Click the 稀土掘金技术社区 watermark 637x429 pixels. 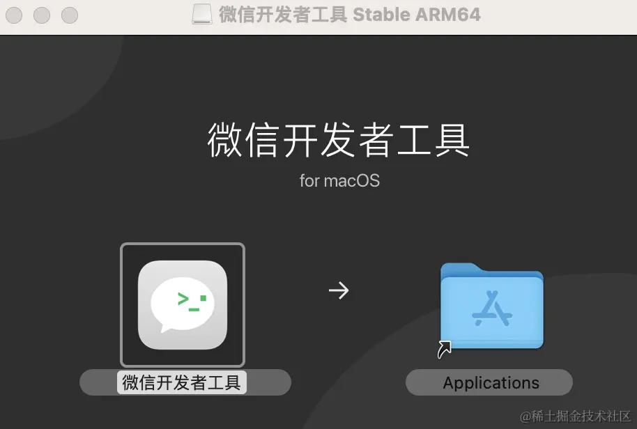click(x=575, y=416)
